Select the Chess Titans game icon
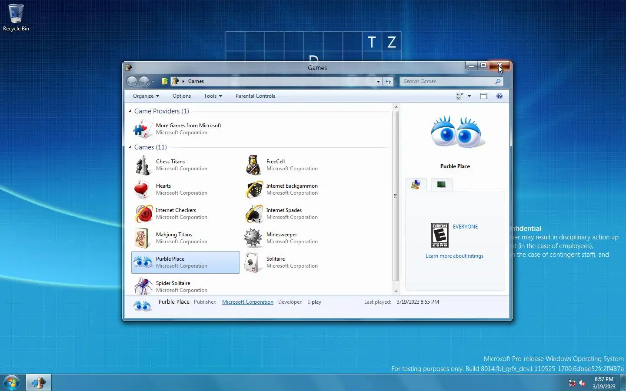Image resolution: width=626 pixels, height=391 pixels. click(x=143, y=165)
